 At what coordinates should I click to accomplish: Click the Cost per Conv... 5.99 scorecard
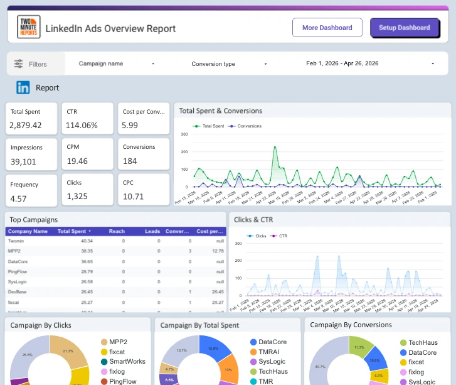144,119
